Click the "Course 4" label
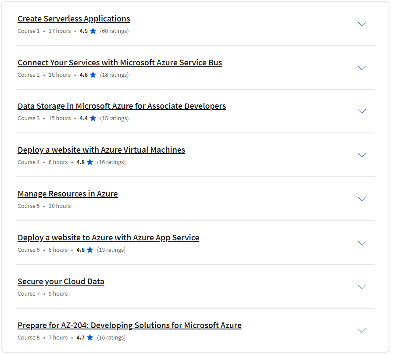 point(29,162)
